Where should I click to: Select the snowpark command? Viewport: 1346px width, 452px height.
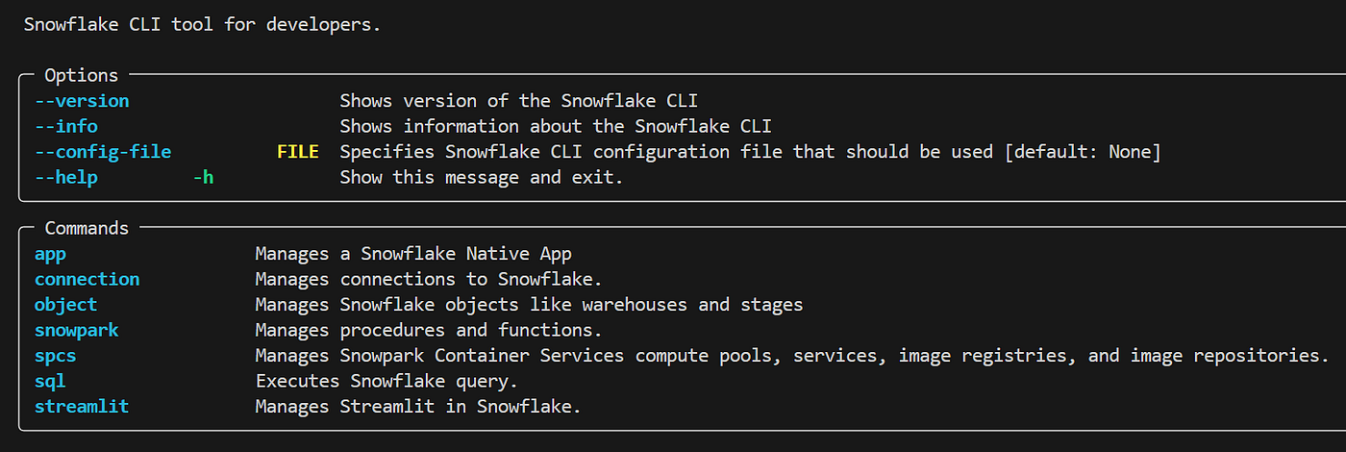point(77,330)
